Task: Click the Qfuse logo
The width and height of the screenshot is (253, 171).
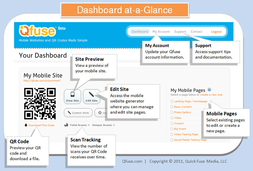Action: point(37,31)
